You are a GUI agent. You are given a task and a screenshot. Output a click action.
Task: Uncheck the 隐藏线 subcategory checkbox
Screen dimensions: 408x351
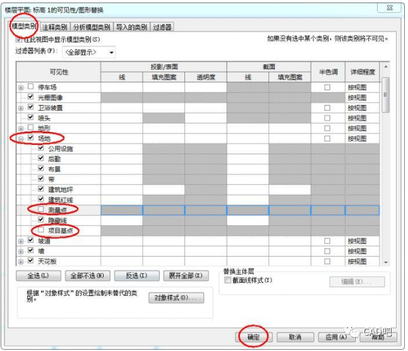(x=41, y=219)
